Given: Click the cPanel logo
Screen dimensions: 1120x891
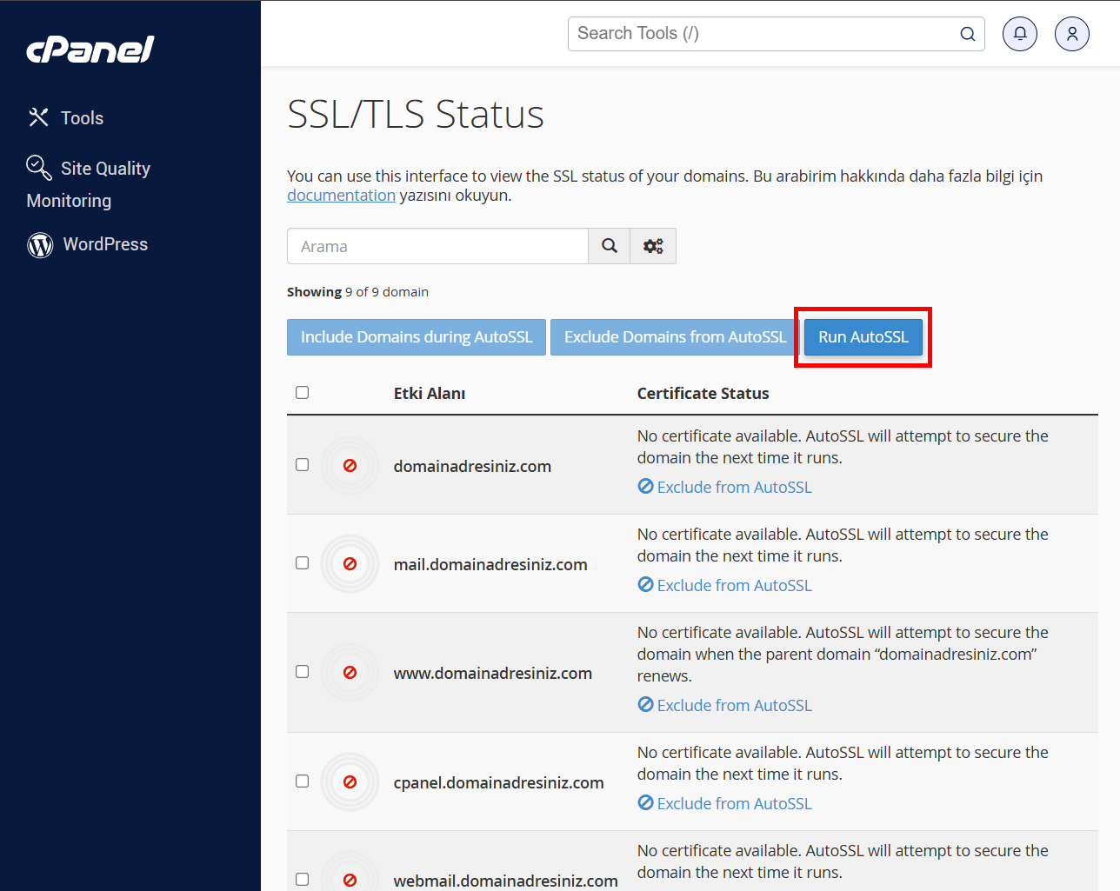Looking at the screenshot, I should (90, 50).
